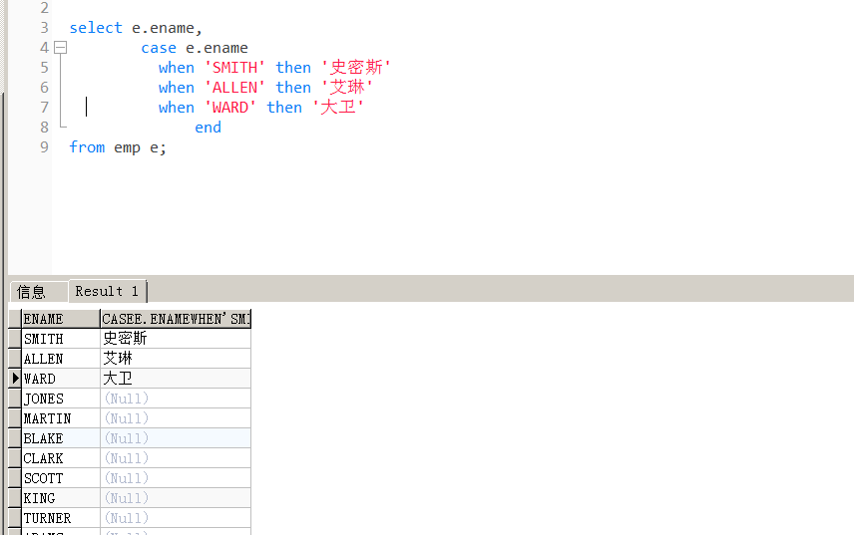This screenshot has height=535, width=854.
Task: Click the 'ALLEN' string in editor line 6
Action: coord(234,88)
